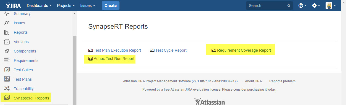Open the Components puzzle piece icon

click(x=7, y=51)
